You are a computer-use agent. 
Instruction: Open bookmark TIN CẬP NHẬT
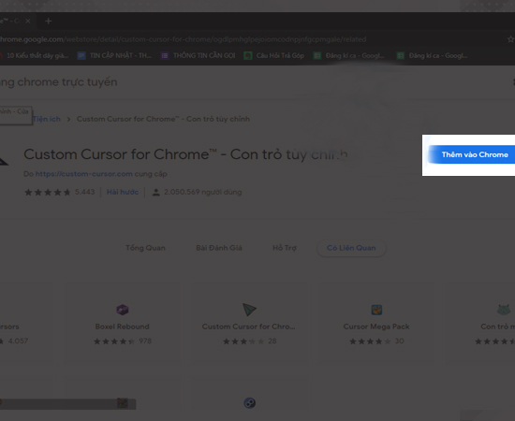click(x=114, y=55)
